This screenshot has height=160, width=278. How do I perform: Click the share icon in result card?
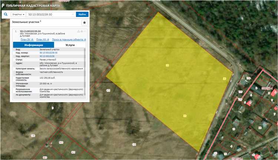pyautogui.click(x=79, y=31)
